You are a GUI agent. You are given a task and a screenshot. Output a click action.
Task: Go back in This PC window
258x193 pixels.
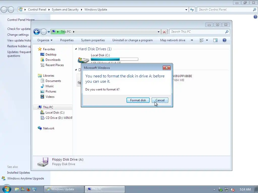37,32
